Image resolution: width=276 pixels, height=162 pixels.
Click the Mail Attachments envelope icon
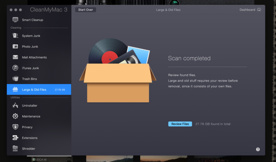(15, 57)
